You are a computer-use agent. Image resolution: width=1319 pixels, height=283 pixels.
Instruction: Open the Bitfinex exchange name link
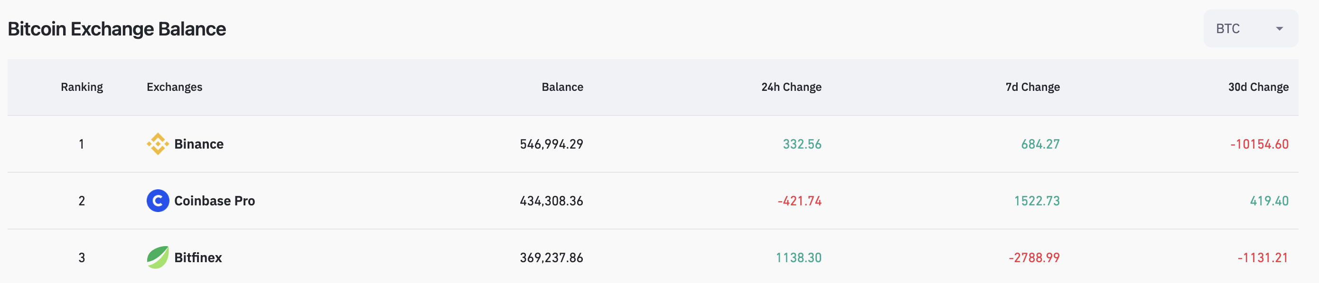pos(198,257)
